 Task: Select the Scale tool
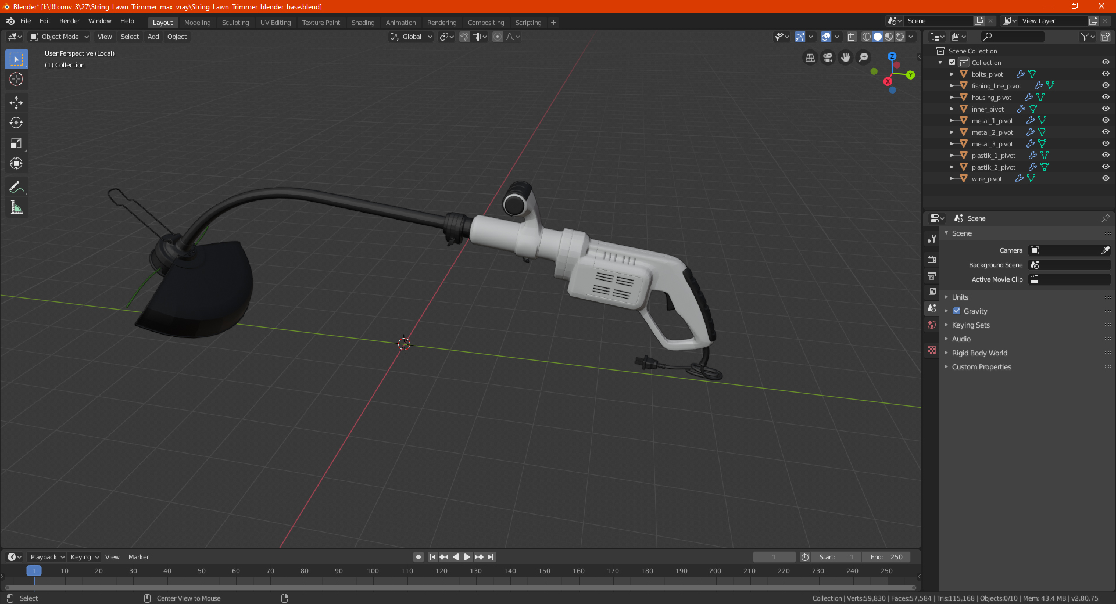16,143
